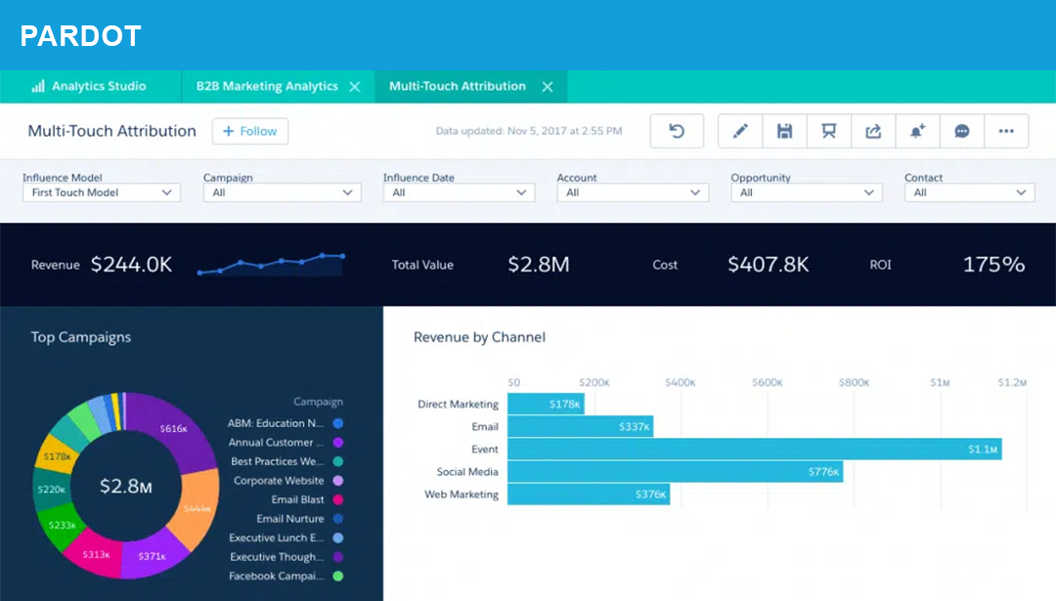
Task: Save the dashboard with floppy disk icon
Action: [784, 131]
